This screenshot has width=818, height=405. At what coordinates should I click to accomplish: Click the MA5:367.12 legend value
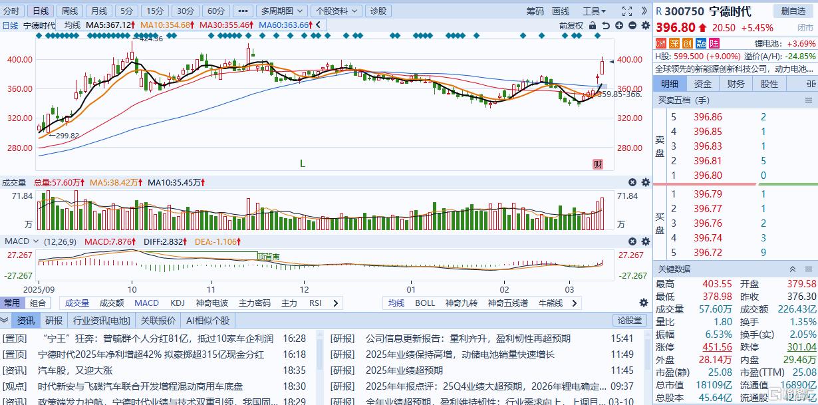pyautogui.click(x=110, y=25)
